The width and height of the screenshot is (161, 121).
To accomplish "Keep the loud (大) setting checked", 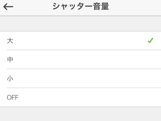I will tap(80, 41).
